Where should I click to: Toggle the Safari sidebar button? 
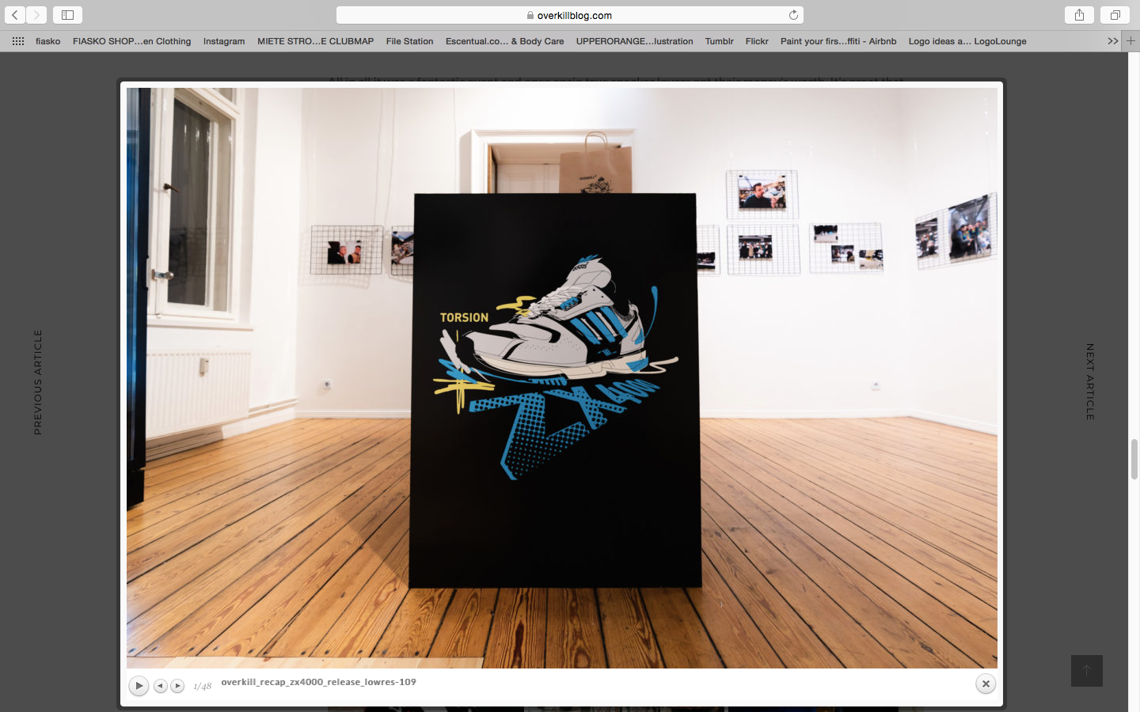pyautogui.click(x=67, y=15)
